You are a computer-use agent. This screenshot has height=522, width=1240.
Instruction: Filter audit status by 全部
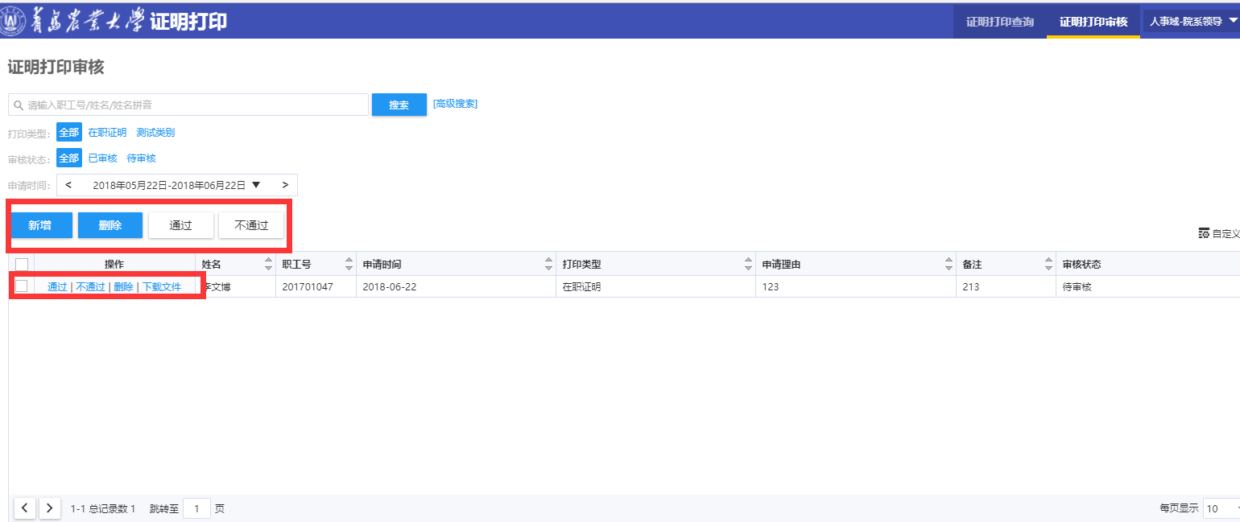(69, 158)
